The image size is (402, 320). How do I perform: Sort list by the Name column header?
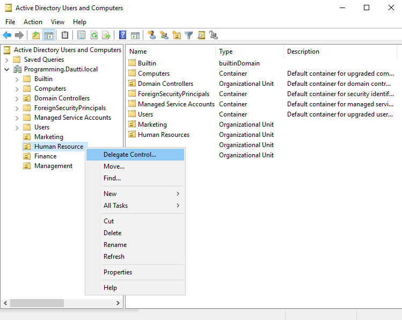pyautogui.click(x=171, y=52)
